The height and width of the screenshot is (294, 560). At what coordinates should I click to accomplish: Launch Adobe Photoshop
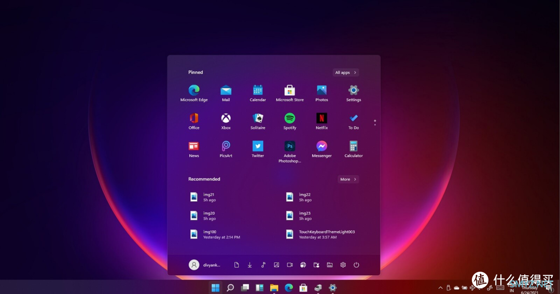pos(290,151)
